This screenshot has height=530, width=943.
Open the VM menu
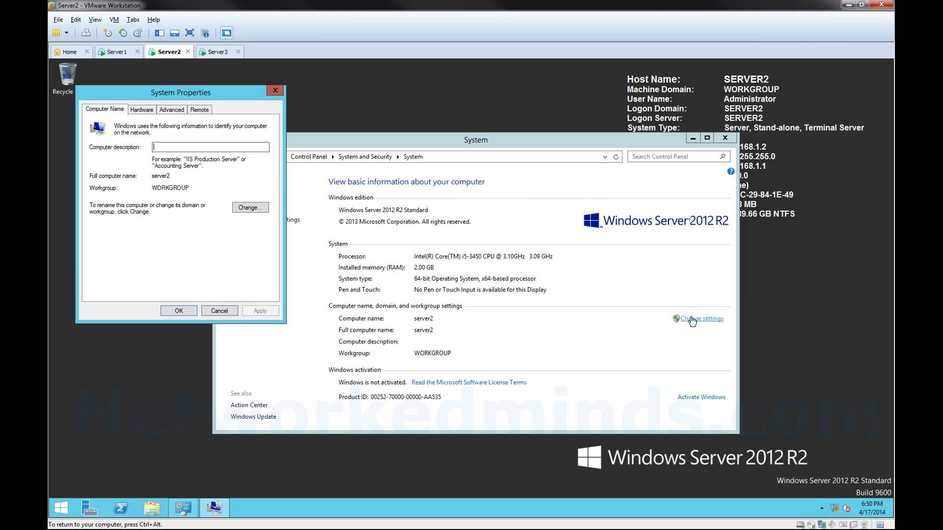pos(114,20)
